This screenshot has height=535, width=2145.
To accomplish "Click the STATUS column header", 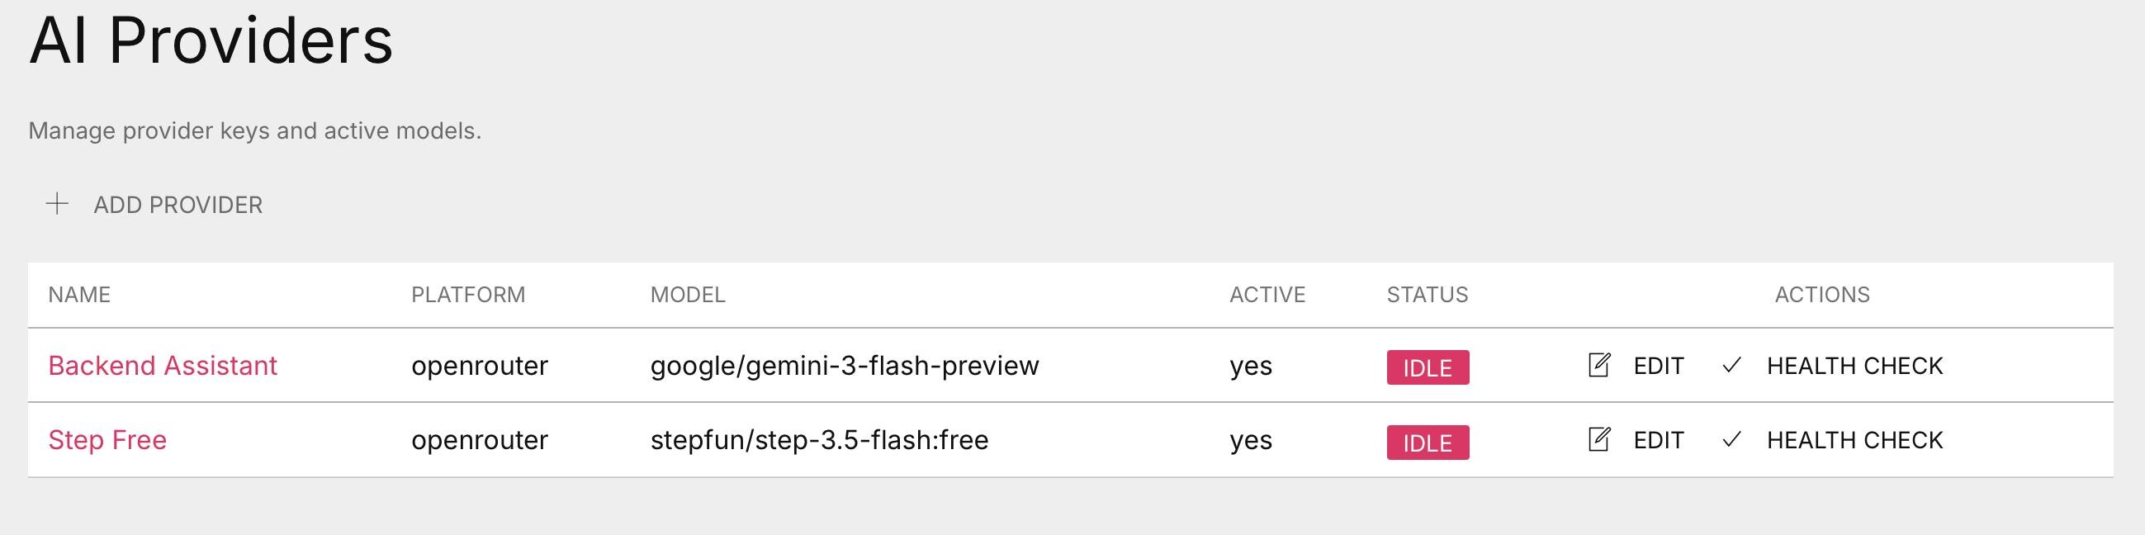I will click(x=1428, y=295).
